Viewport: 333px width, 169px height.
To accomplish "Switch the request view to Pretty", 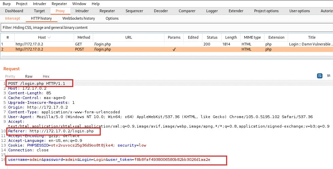I will 10,76.
